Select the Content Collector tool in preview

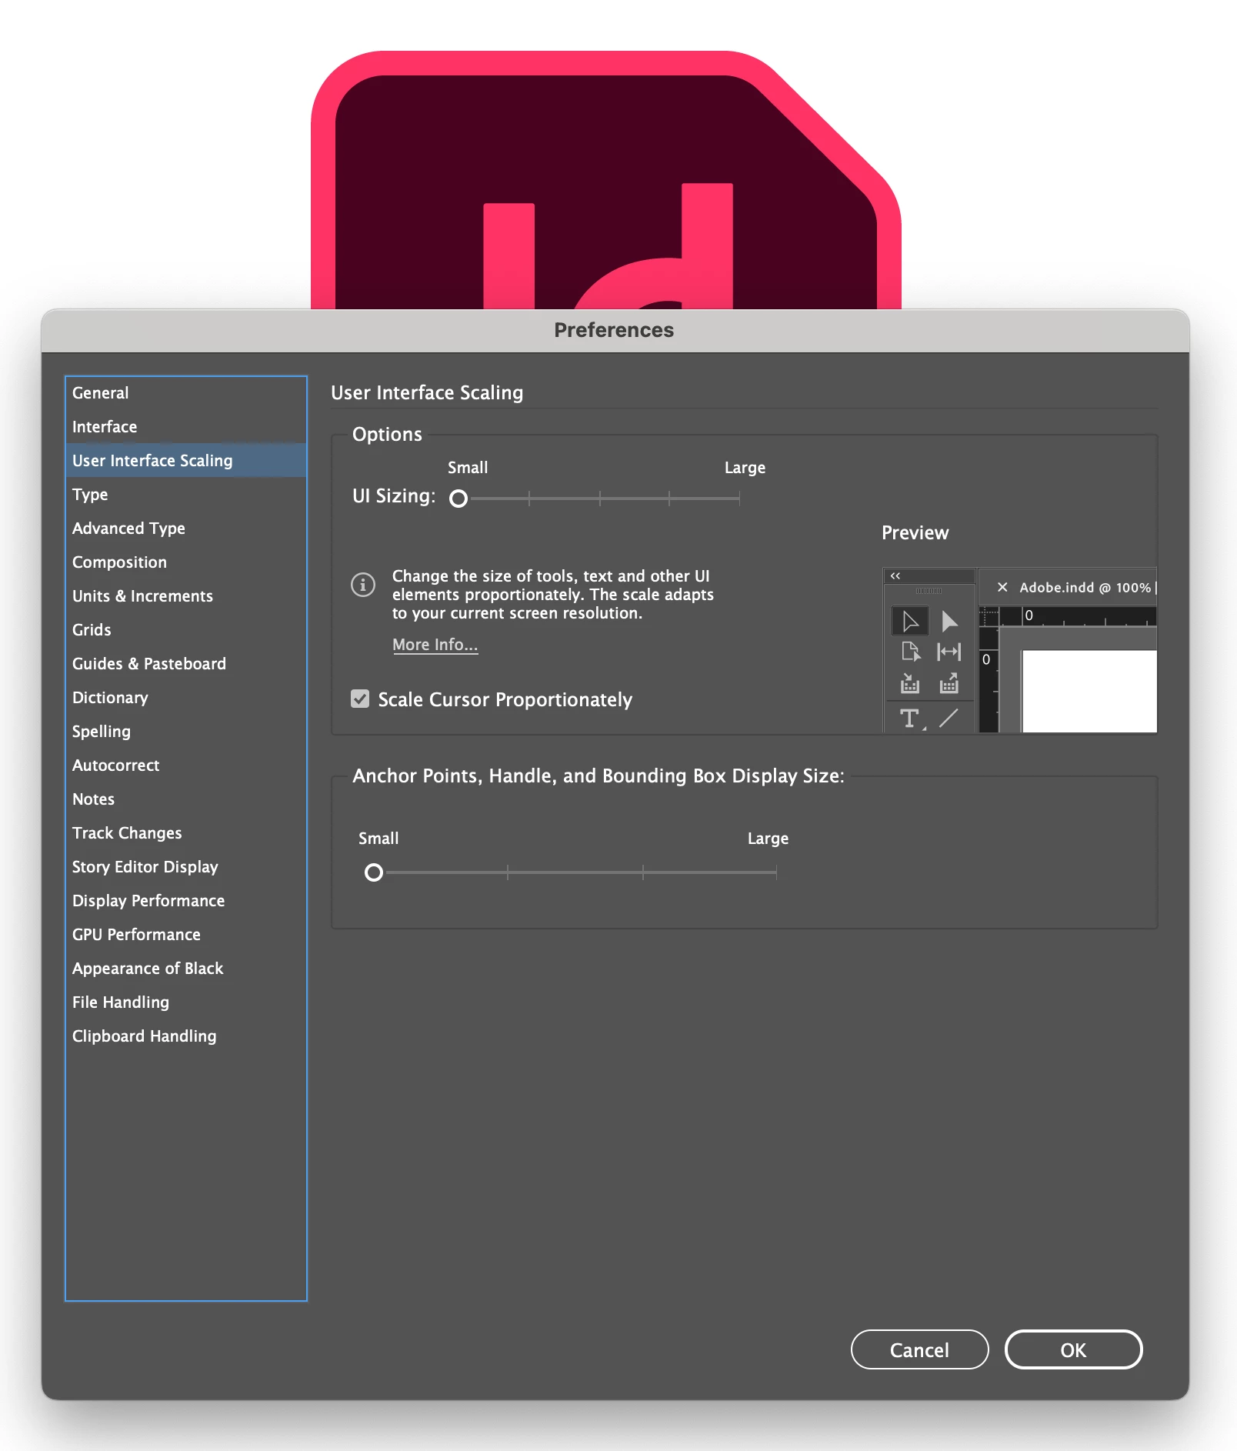pyautogui.click(x=910, y=682)
